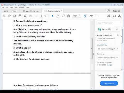Click the page number field
This screenshot has width=124, height=93.
42,16
